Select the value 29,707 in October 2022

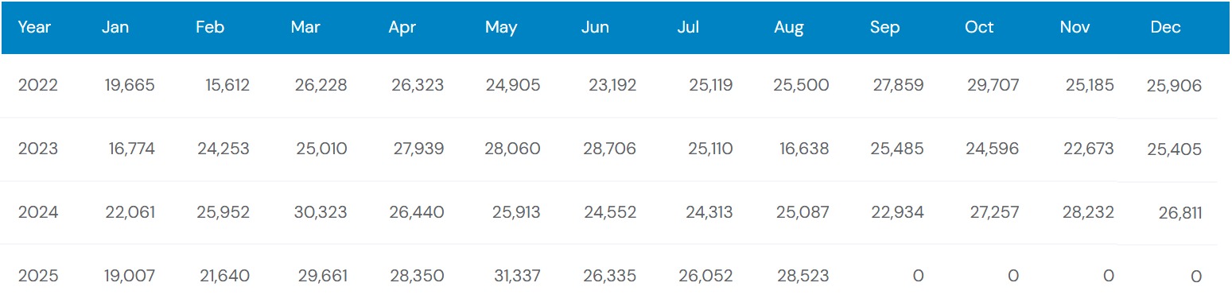point(993,85)
